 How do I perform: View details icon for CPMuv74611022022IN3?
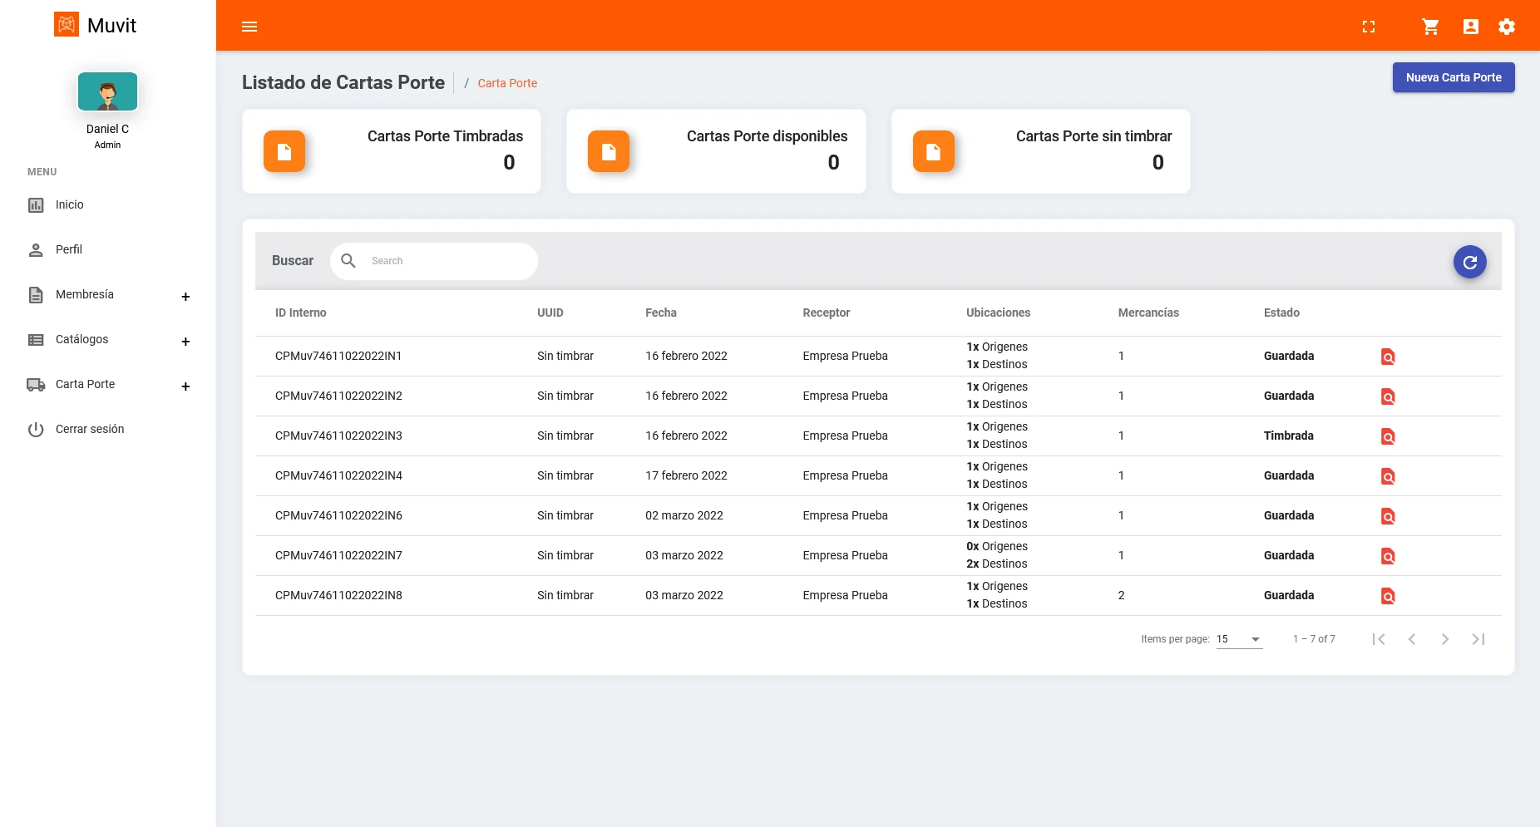(1388, 436)
